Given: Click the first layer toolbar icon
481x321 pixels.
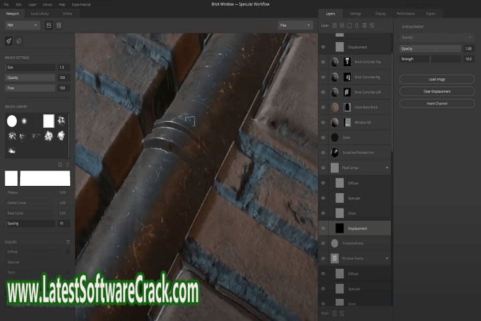Looking at the screenshot, I should pyautogui.click(x=335, y=25).
